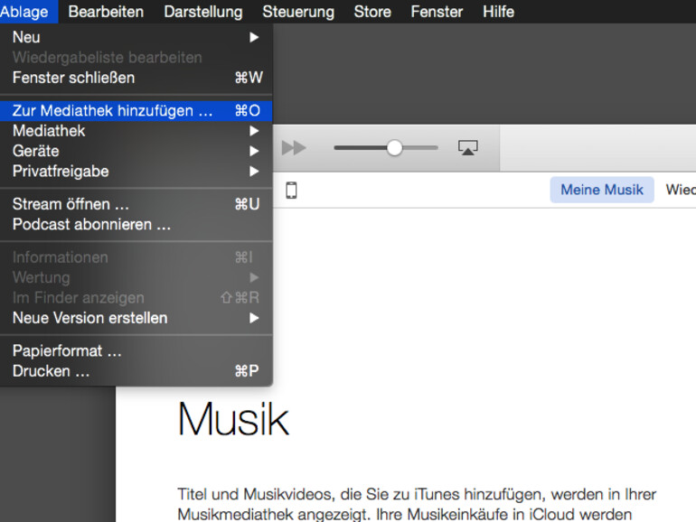Open the Fenster menu
The width and height of the screenshot is (696, 522).
pyautogui.click(x=437, y=12)
